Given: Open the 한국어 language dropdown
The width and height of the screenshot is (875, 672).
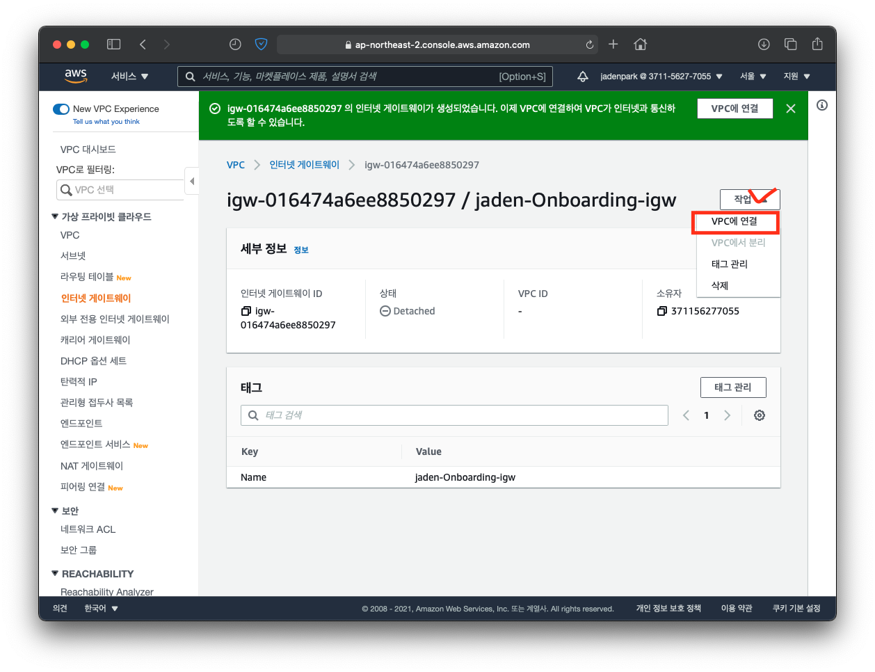Looking at the screenshot, I should pyautogui.click(x=101, y=608).
